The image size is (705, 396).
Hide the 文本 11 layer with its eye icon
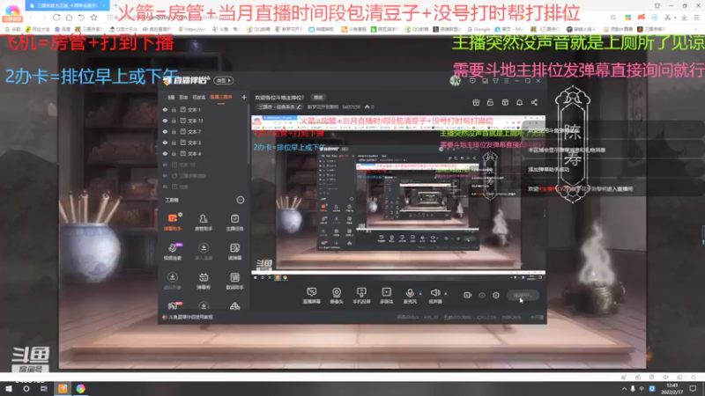coord(165,121)
